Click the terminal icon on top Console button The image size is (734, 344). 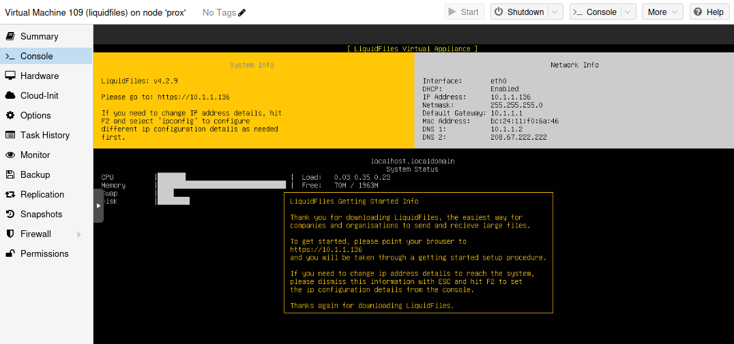click(x=578, y=12)
